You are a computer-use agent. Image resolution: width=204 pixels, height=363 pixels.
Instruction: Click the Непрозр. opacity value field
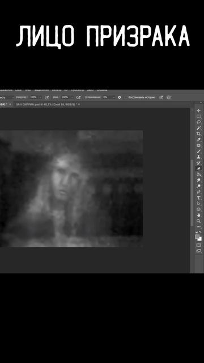pos(34,98)
